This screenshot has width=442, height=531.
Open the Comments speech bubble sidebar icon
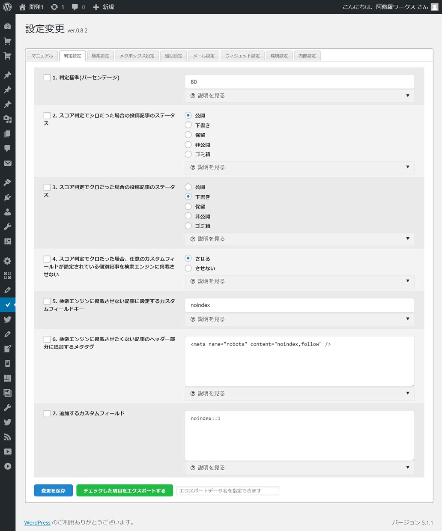[x=7, y=149]
